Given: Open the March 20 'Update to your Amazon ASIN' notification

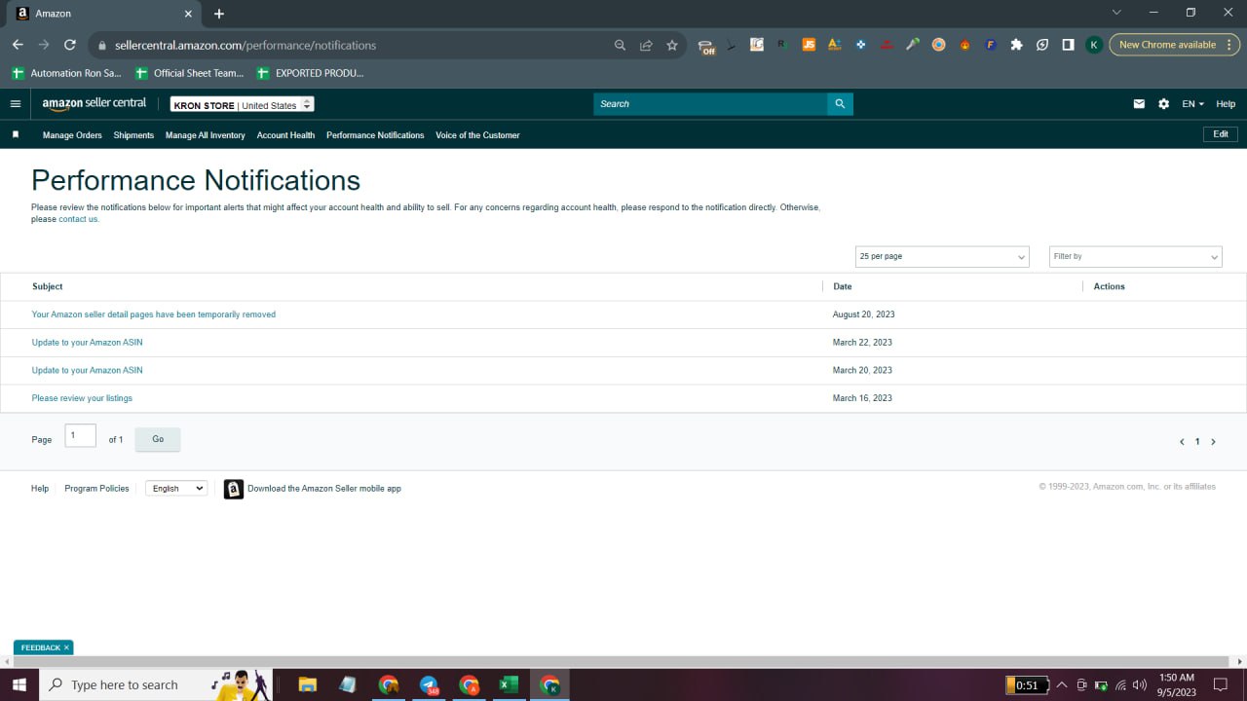Looking at the screenshot, I should point(88,370).
